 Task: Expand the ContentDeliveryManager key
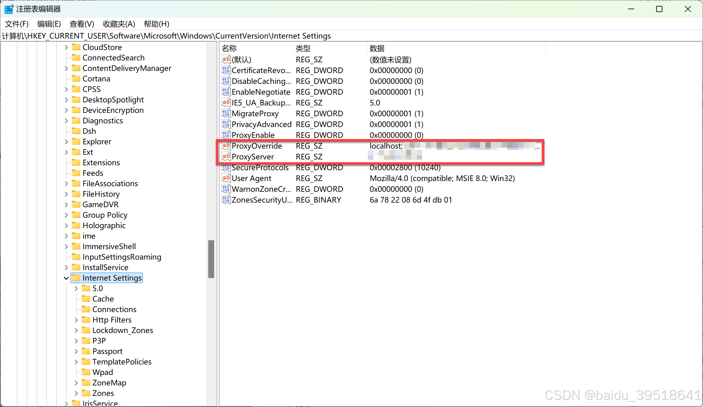point(66,68)
